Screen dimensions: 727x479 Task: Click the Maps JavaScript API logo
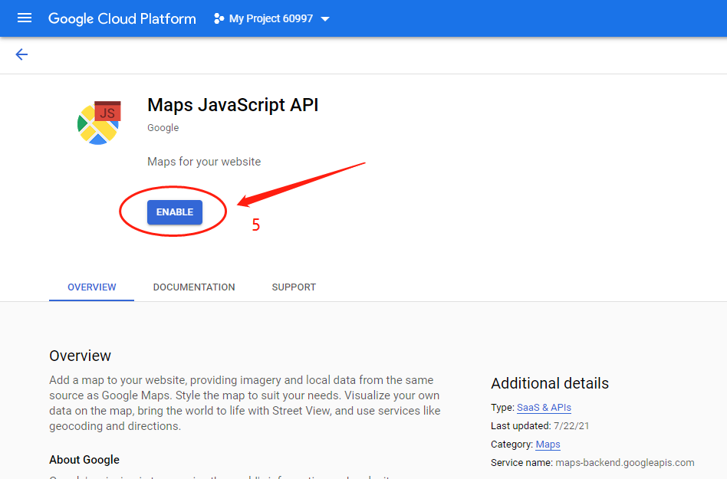99,123
